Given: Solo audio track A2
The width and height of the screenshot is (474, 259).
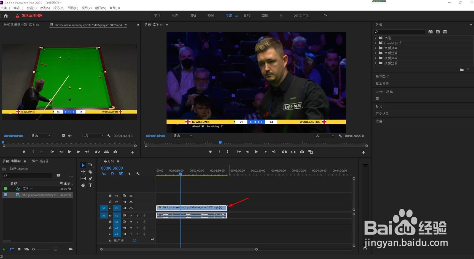Looking at the screenshot, I should click(x=138, y=222).
